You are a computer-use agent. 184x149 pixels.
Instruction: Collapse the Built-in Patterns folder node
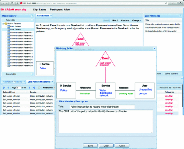(x=3, y=23)
